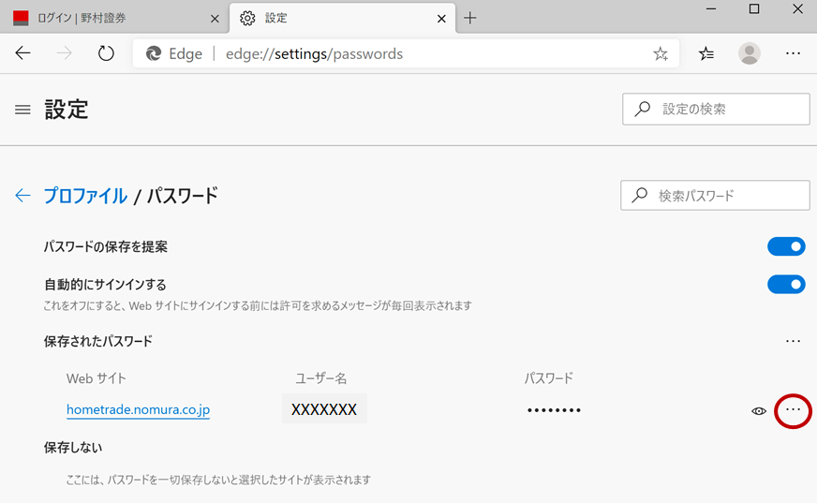Minimize the browser window
Image resolution: width=817 pixels, height=503 pixels.
point(711,8)
